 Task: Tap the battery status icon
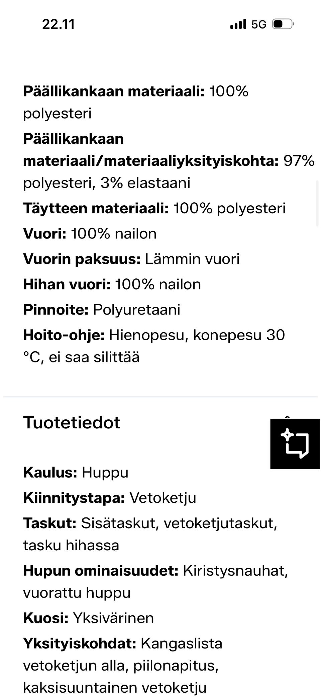(283, 24)
